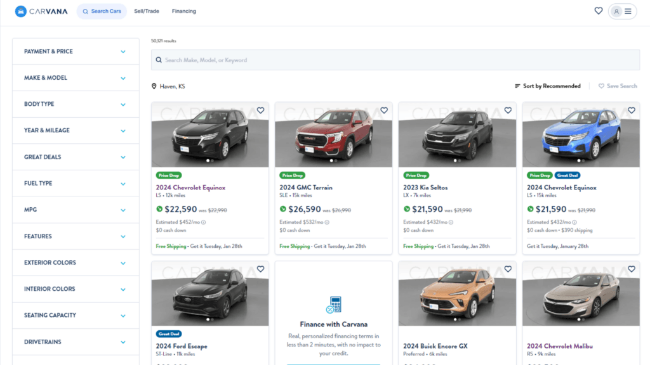650x365 pixels.
Task: Click the Price Drop badge on GMC Terrain
Action: click(292, 176)
